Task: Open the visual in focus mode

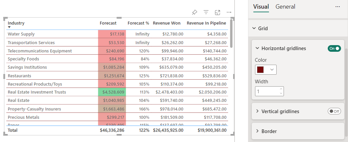Action: [217, 12]
